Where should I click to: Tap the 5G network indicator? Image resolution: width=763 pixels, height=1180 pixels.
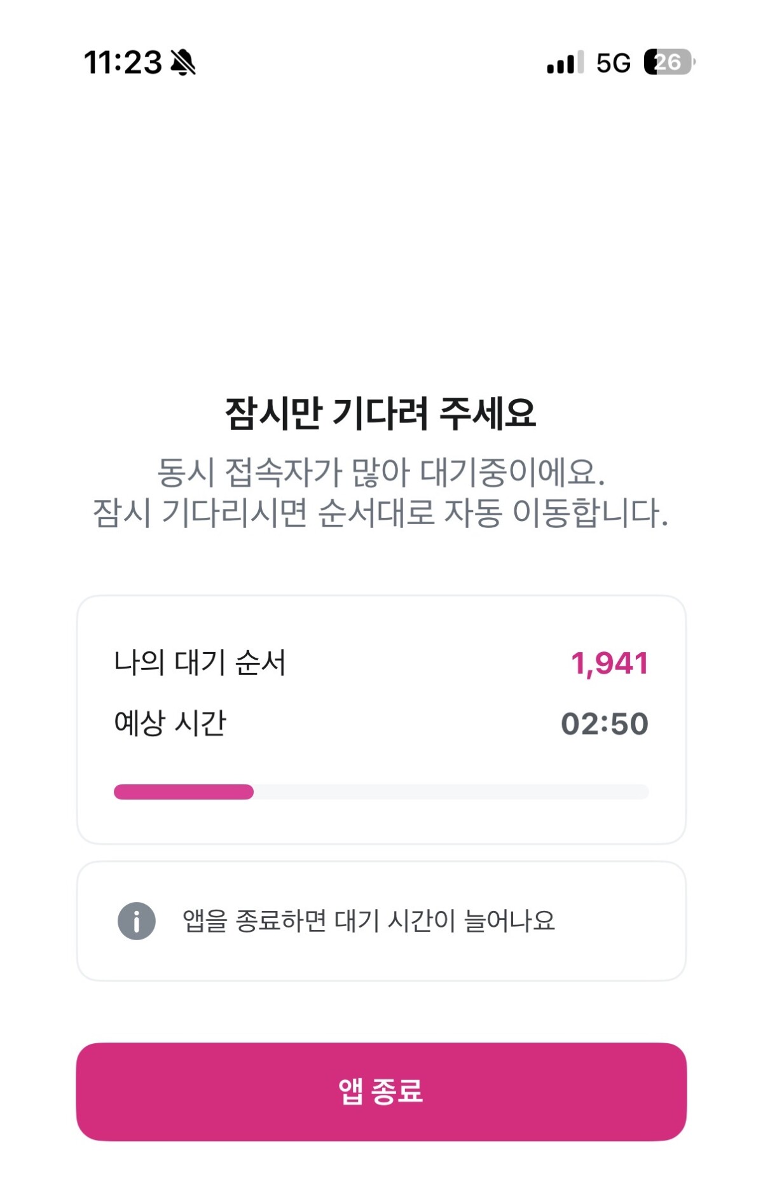click(613, 63)
